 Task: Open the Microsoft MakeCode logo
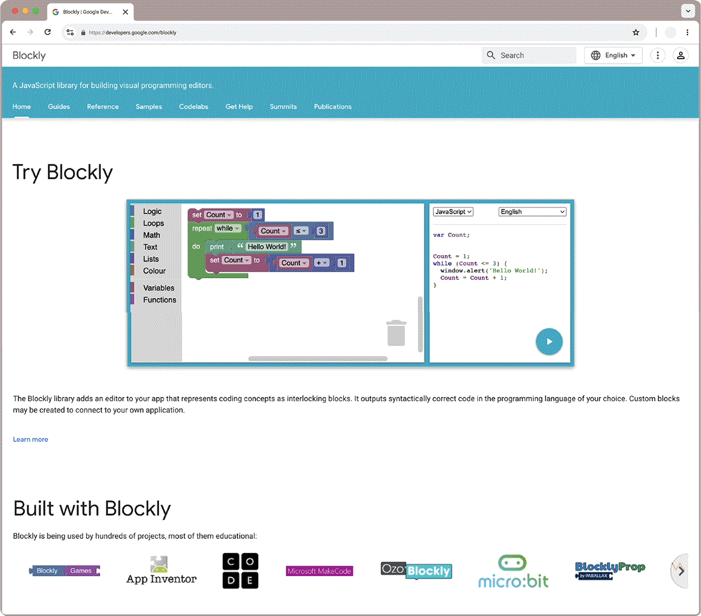click(x=319, y=571)
